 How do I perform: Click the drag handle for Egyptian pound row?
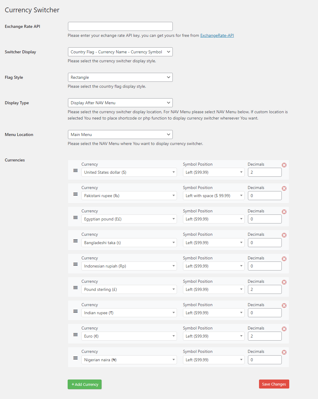click(x=75, y=217)
